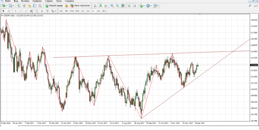Screen dimensions: 259x130
Task: Switch to MN timeframe
Action: click(x=104, y=11)
